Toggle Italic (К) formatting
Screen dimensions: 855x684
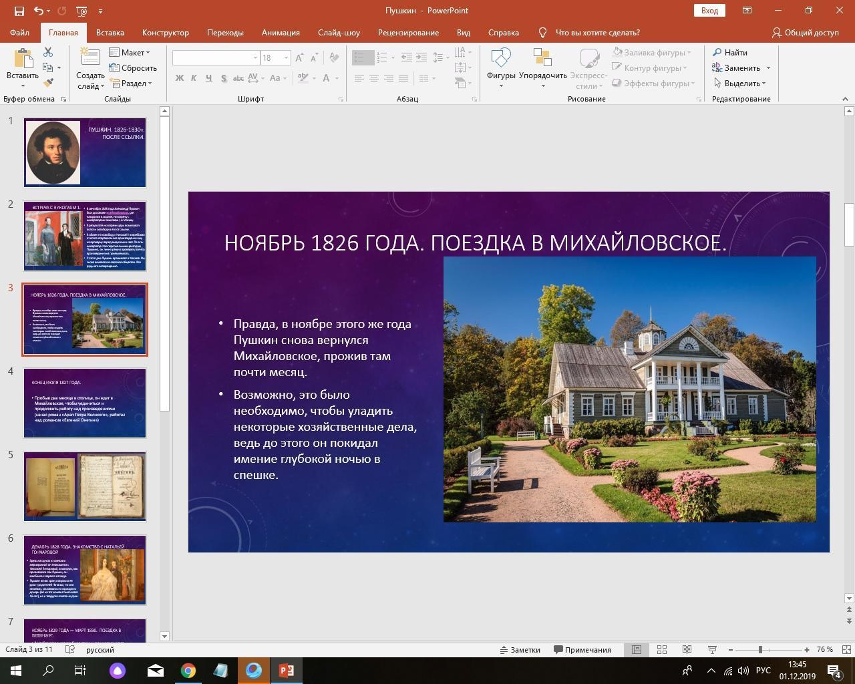click(194, 78)
